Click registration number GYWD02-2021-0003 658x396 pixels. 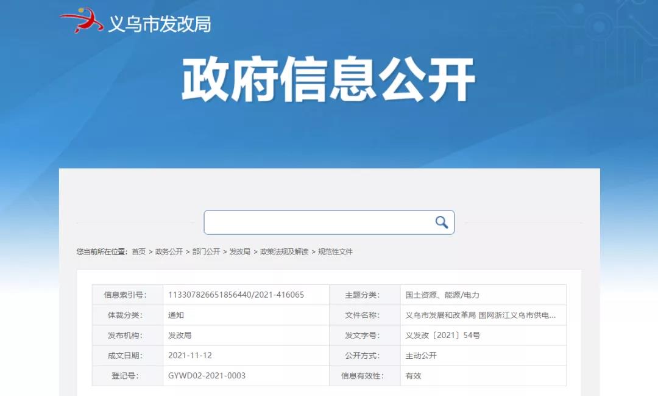207,376
